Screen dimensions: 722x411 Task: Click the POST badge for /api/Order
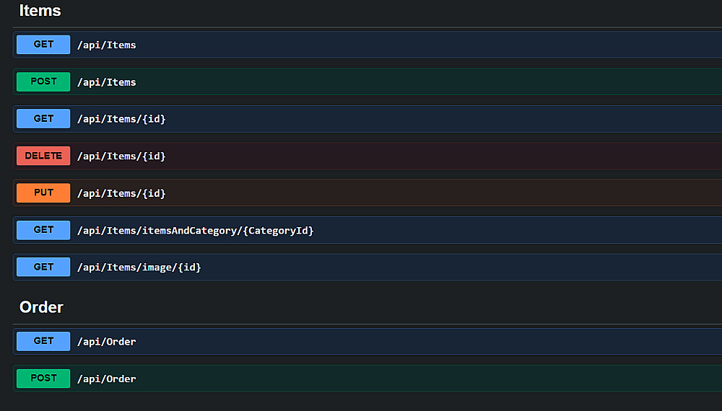click(x=43, y=379)
